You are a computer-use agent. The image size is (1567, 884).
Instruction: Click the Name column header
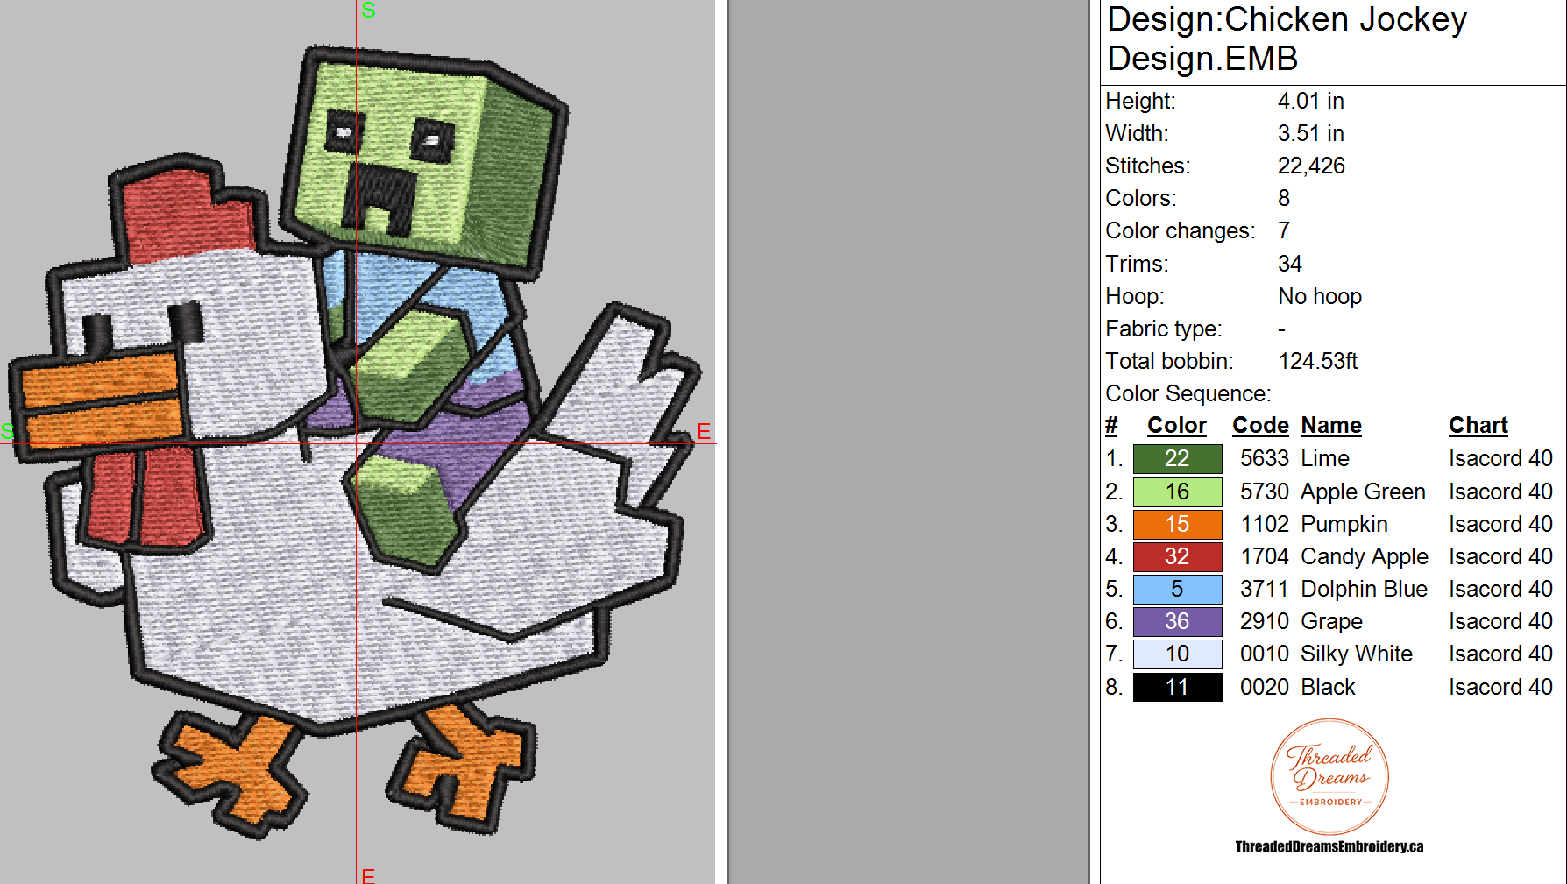tap(1331, 426)
